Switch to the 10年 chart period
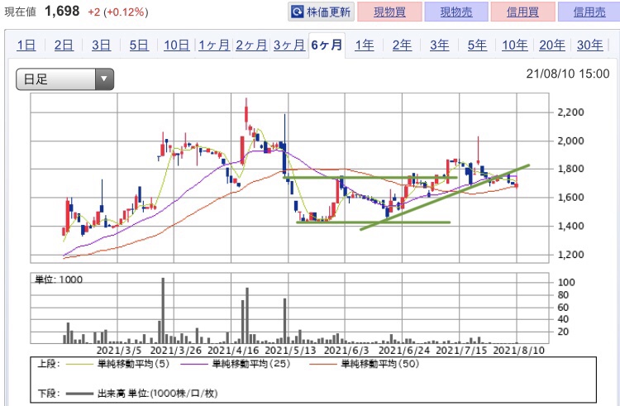This screenshot has height=406, width=620. pos(514,45)
